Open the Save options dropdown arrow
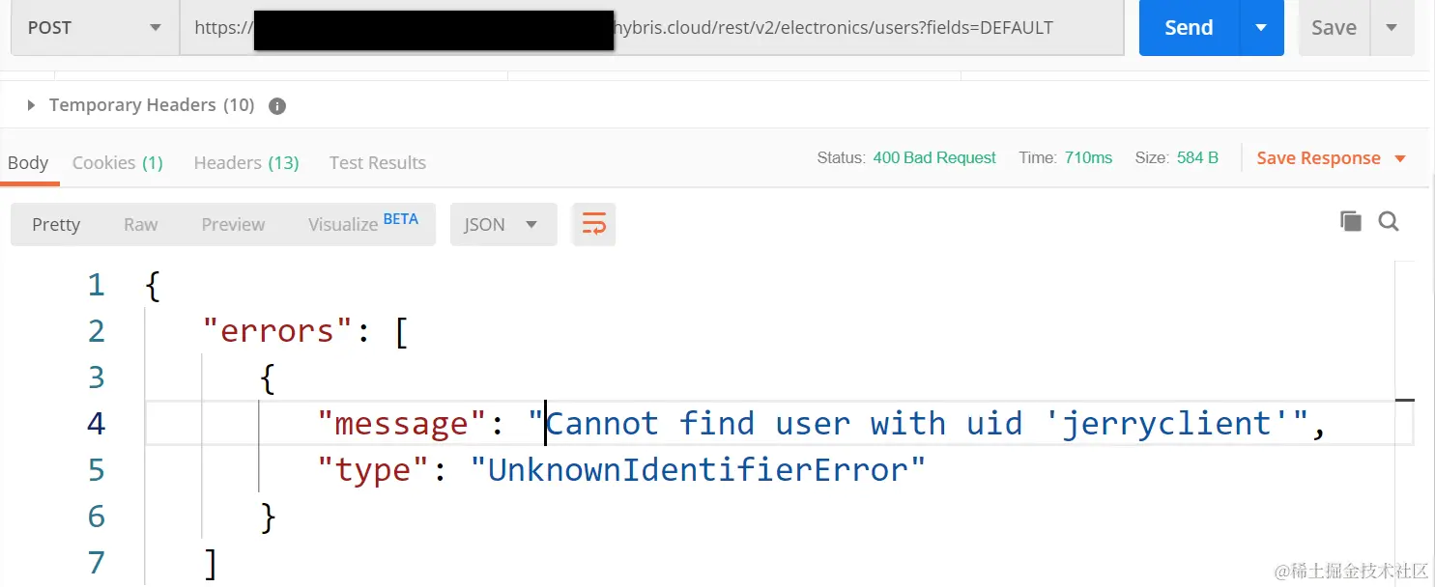Viewport: 1435px width, 587px height. pos(1392,28)
